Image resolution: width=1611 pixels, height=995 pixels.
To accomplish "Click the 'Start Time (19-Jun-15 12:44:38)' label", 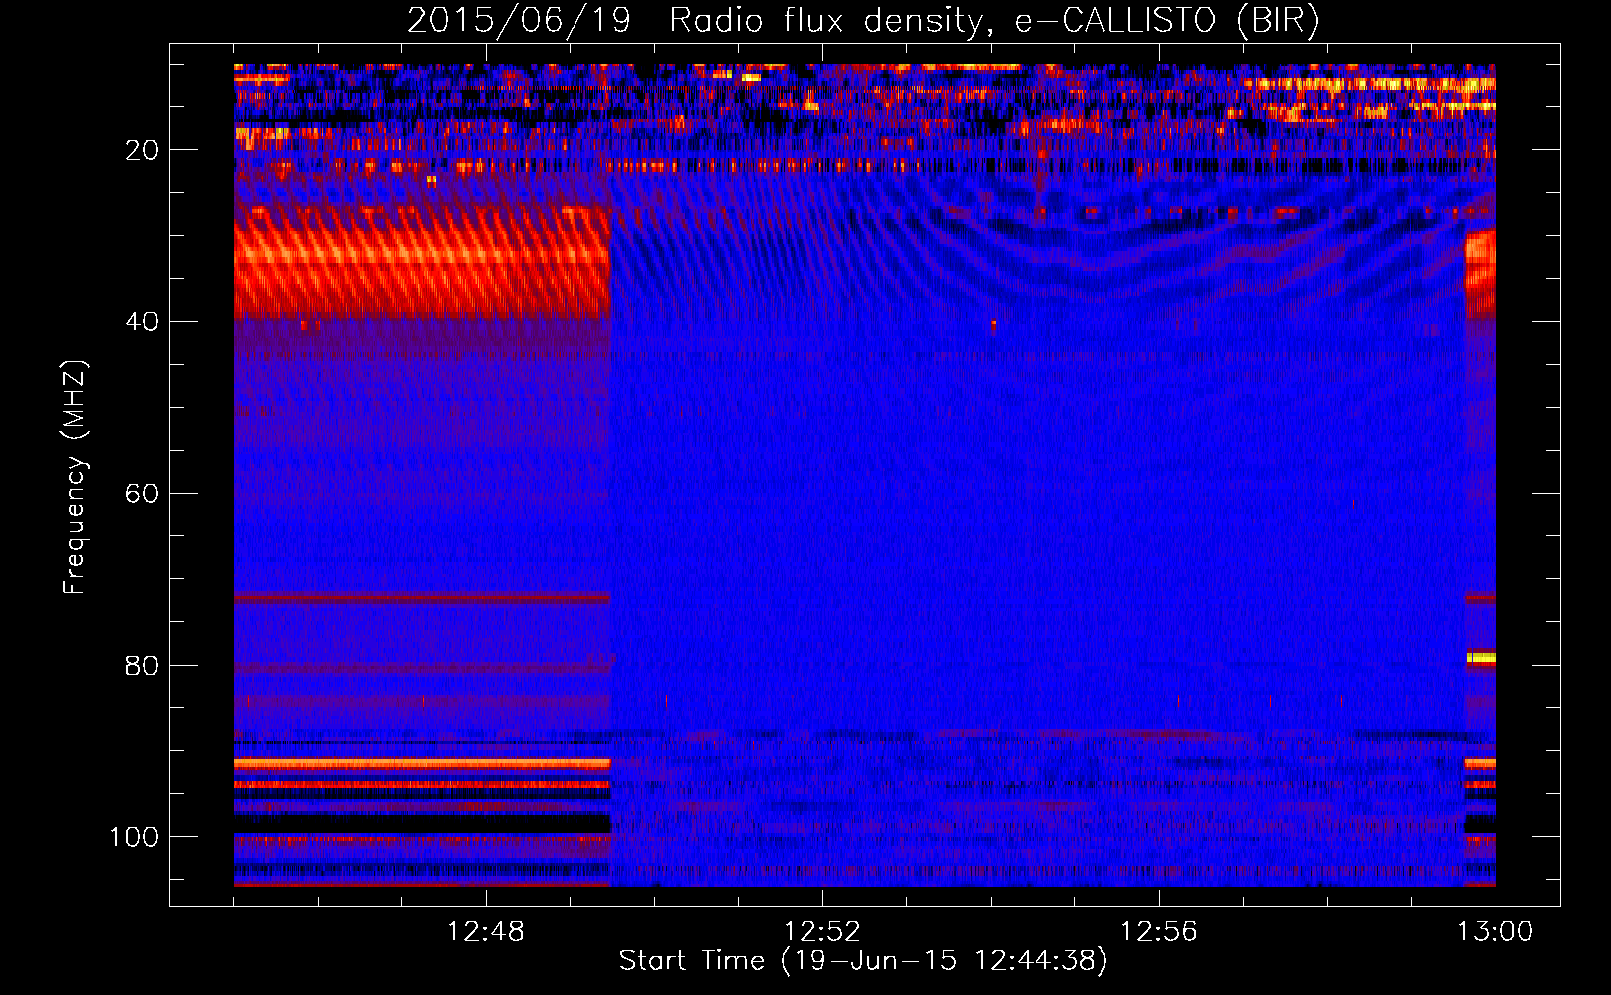I will tap(863, 961).
